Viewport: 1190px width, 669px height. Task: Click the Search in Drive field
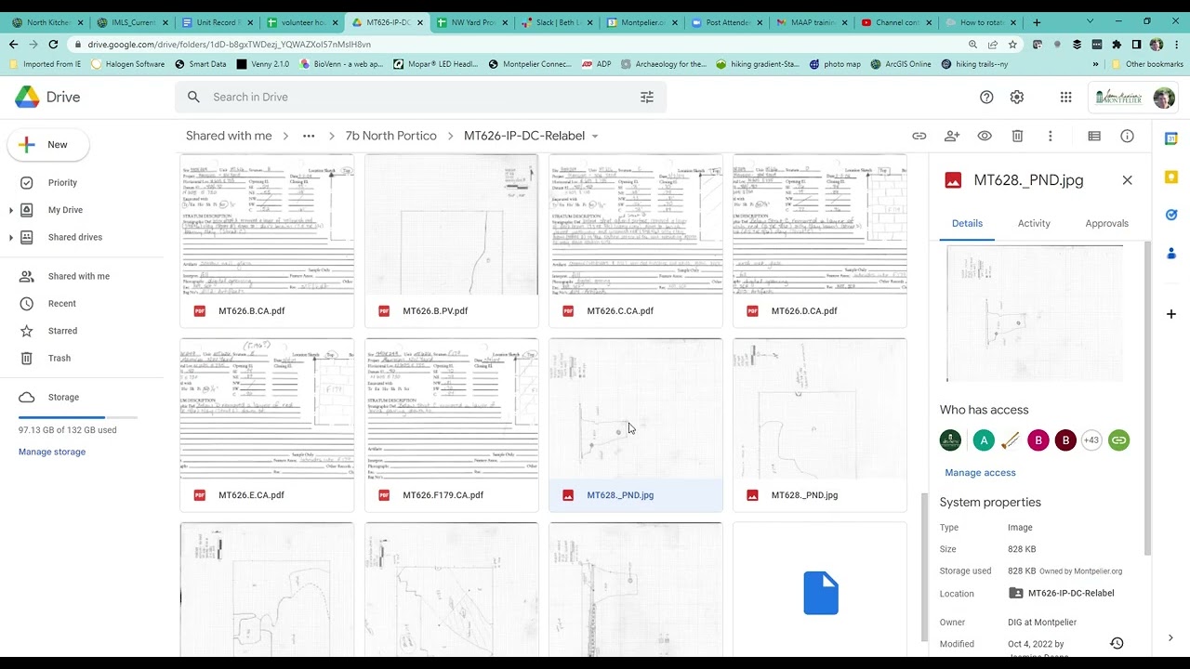[x=420, y=97]
